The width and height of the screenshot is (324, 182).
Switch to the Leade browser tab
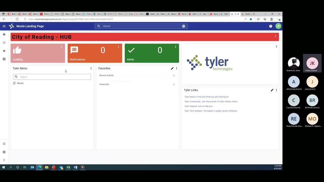point(151,14)
